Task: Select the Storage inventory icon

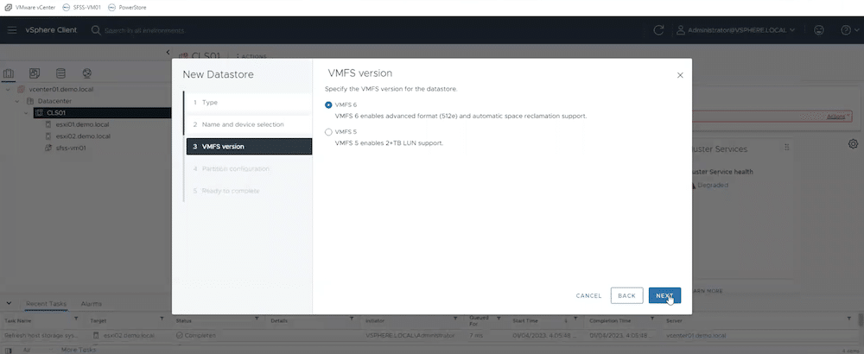Action: tap(60, 73)
